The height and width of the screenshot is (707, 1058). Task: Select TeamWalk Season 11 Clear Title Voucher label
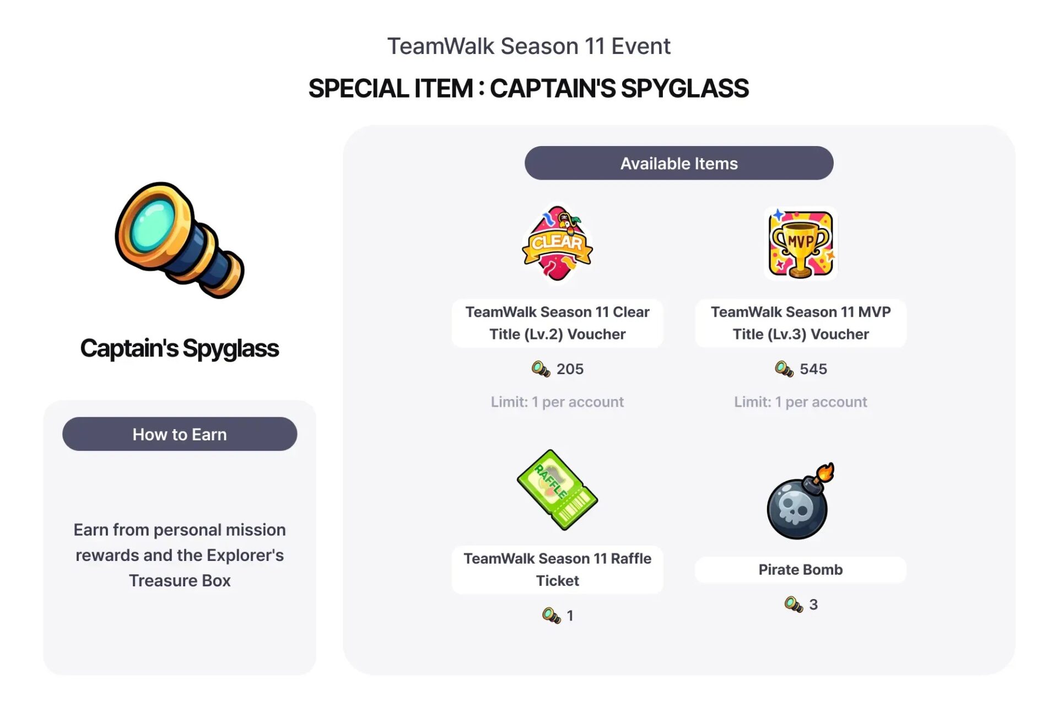pyautogui.click(x=557, y=323)
